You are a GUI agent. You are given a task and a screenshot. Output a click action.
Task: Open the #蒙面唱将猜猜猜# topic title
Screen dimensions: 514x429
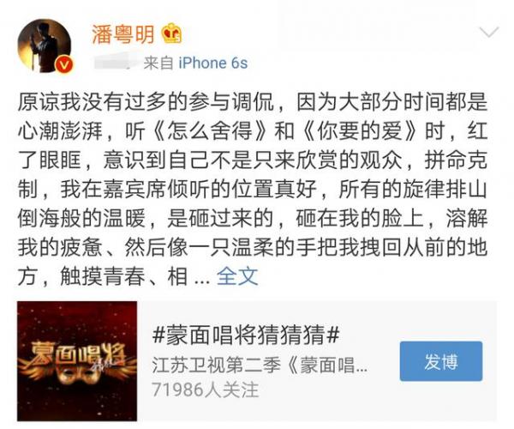click(246, 335)
